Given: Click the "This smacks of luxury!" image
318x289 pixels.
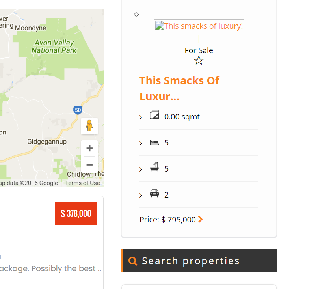Looking at the screenshot, I should tap(199, 26).
